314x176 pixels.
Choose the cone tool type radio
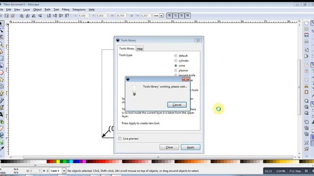(176, 66)
